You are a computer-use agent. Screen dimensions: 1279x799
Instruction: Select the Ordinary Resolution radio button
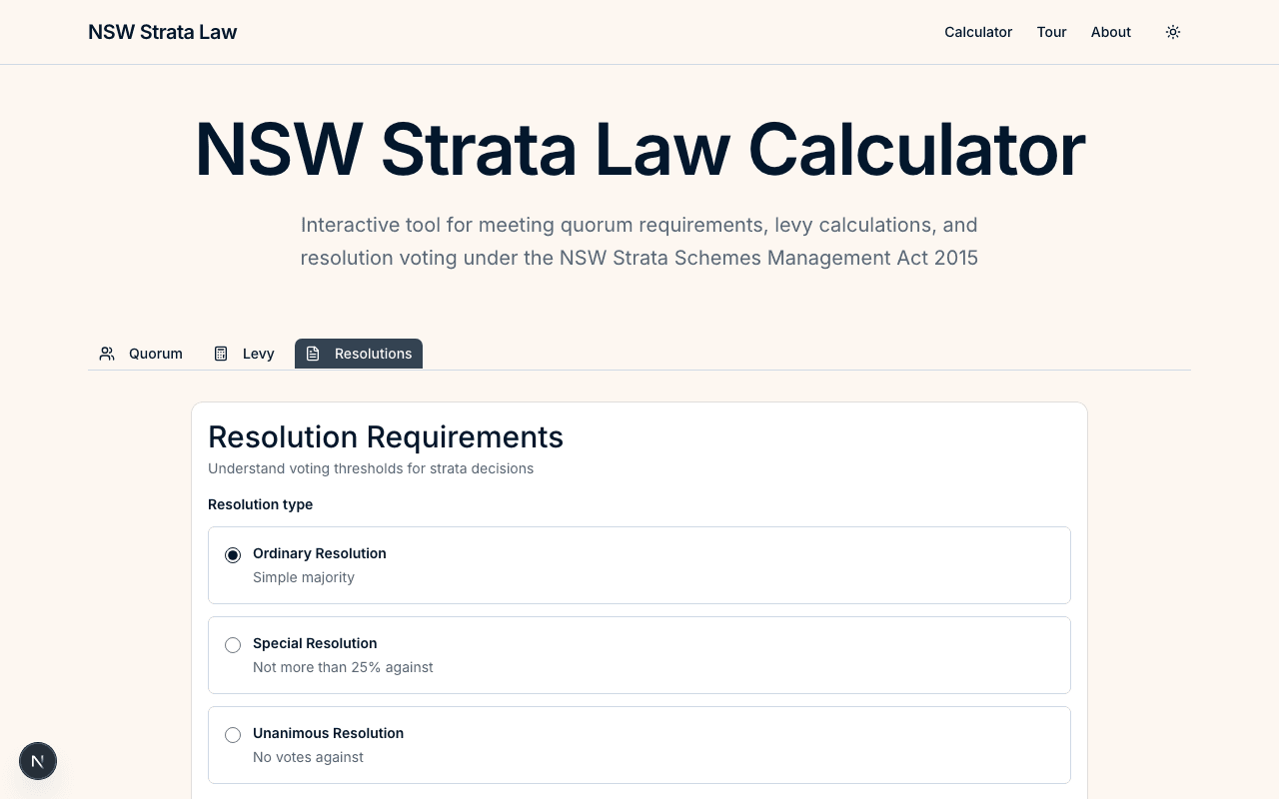click(233, 555)
